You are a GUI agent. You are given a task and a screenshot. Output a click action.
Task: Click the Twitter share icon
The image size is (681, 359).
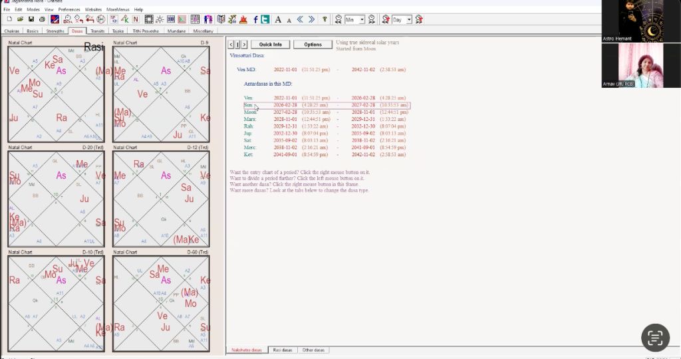pyautogui.click(x=265, y=19)
